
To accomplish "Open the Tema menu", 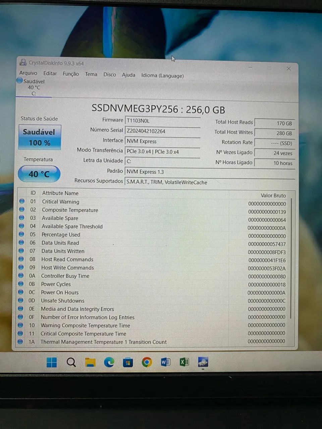I will 91,74.
